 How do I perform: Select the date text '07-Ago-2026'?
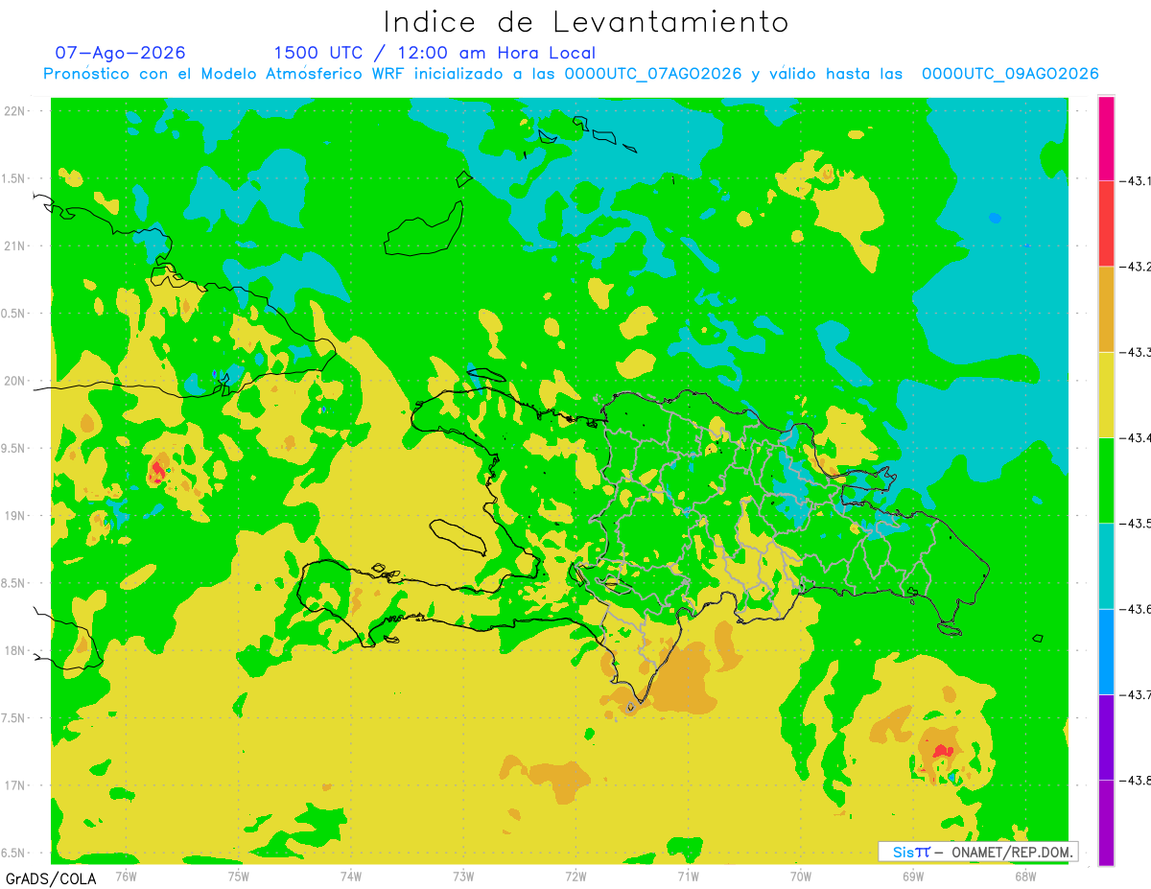[x=120, y=53]
